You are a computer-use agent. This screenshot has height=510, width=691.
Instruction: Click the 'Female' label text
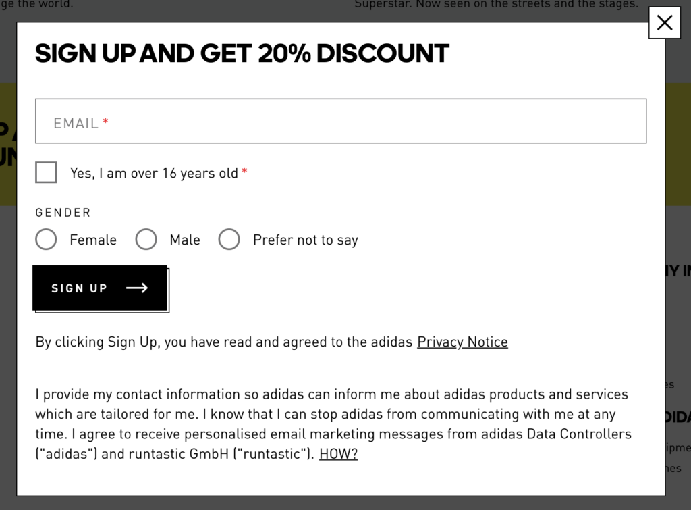[93, 240]
